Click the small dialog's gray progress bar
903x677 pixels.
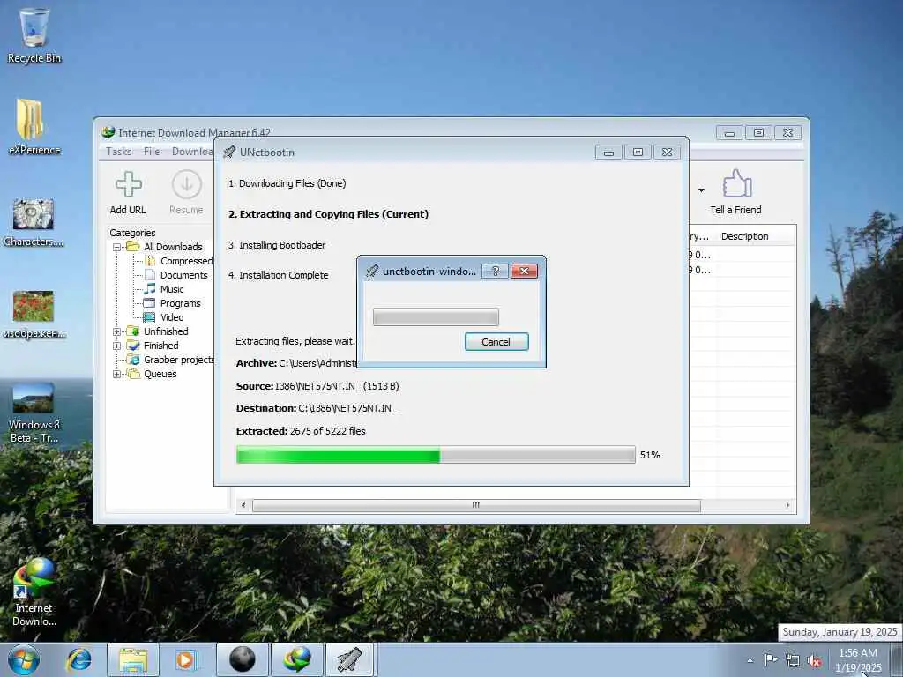coord(436,317)
